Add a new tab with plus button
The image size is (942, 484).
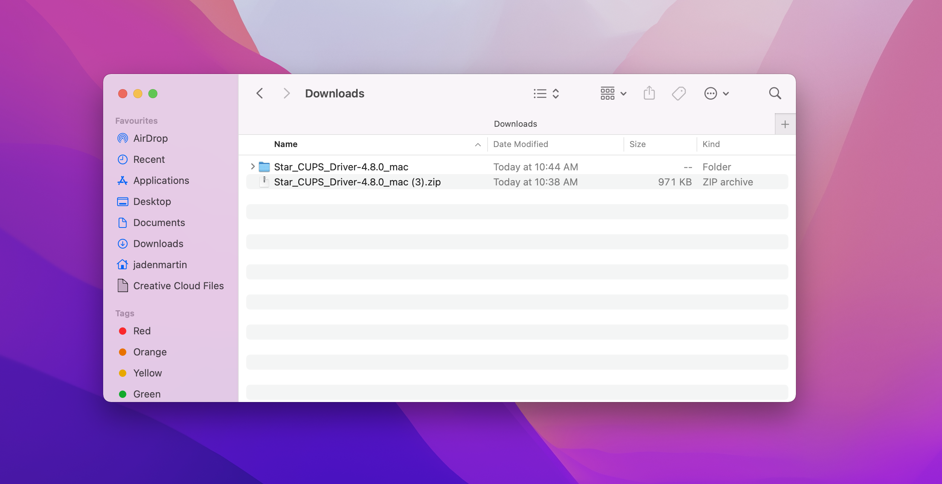pos(785,124)
